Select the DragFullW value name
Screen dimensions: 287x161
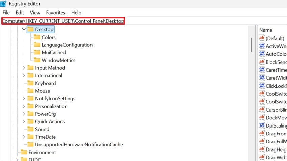click(x=277, y=141)
